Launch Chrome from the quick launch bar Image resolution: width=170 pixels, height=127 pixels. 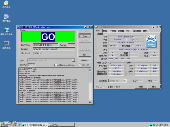coord(11,125)
